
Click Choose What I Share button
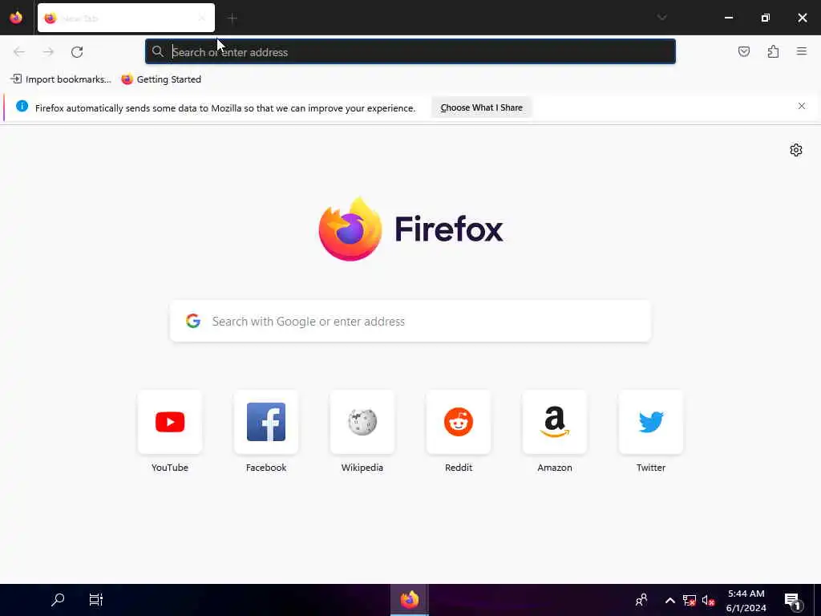(481, 107)
